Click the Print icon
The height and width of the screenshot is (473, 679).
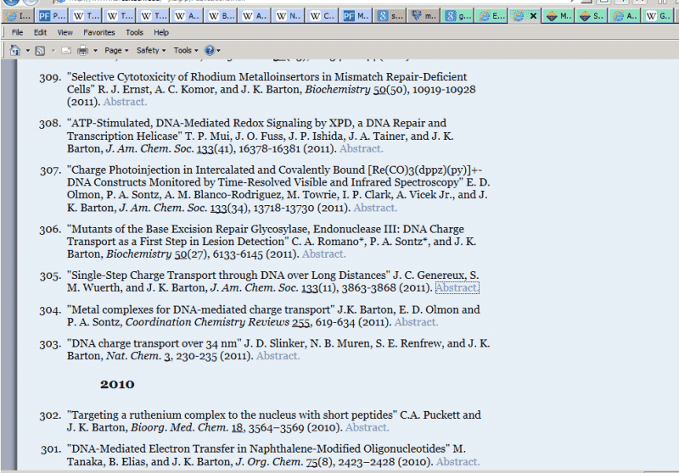point(82,51)
